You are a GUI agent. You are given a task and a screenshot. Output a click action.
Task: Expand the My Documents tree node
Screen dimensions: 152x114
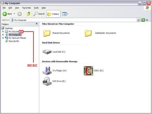(x=3, y=32)
